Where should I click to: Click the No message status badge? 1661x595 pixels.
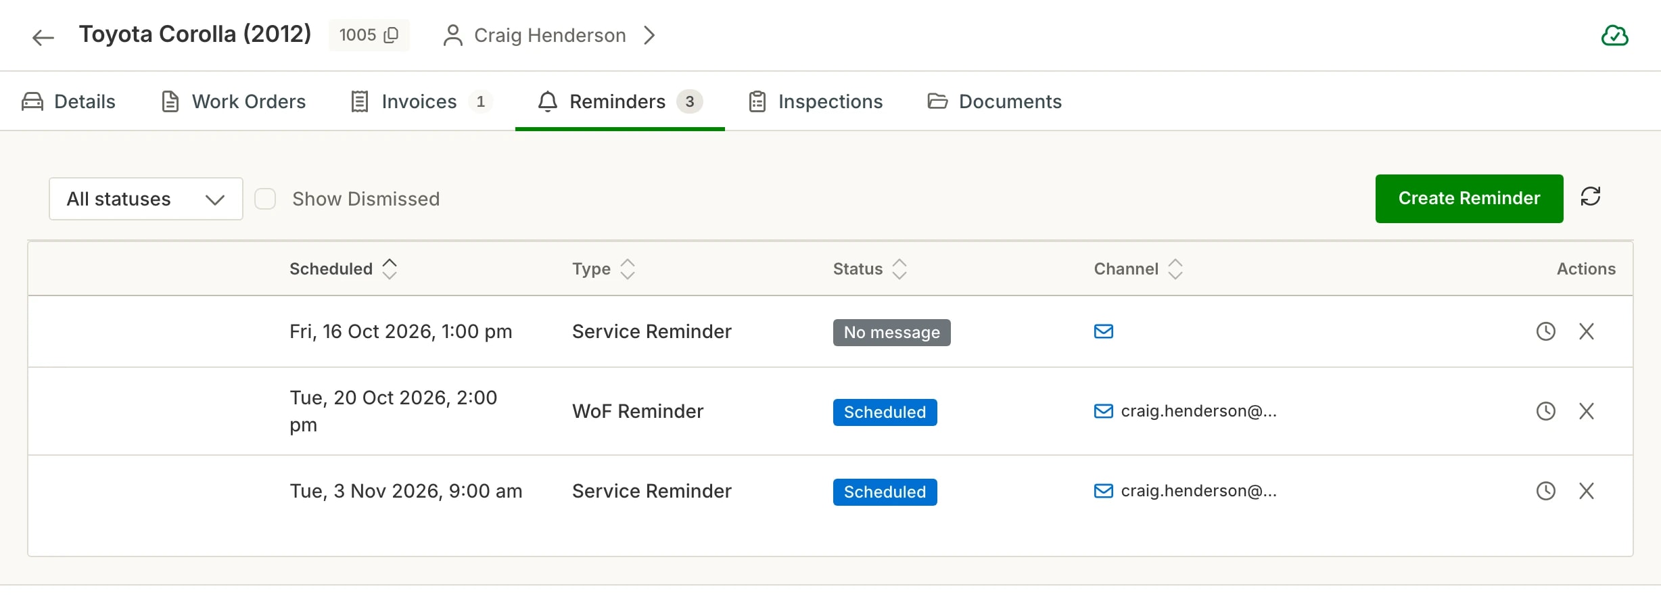tap(891, 333)
